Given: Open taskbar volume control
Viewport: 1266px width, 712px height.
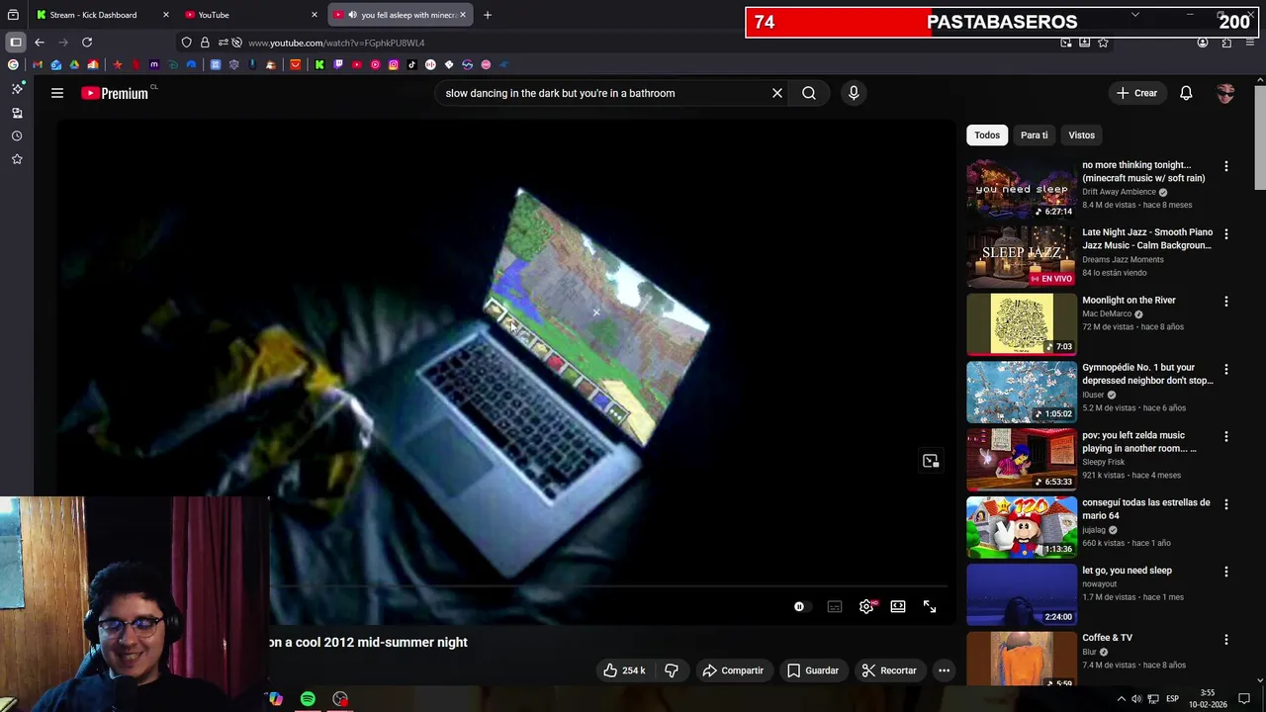Looking at the screenshot, I should click(x=1136, y=699).
